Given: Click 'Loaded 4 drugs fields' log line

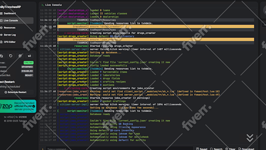Looking at the screenshot, I should pyautogui.click(x=105, y=78).
